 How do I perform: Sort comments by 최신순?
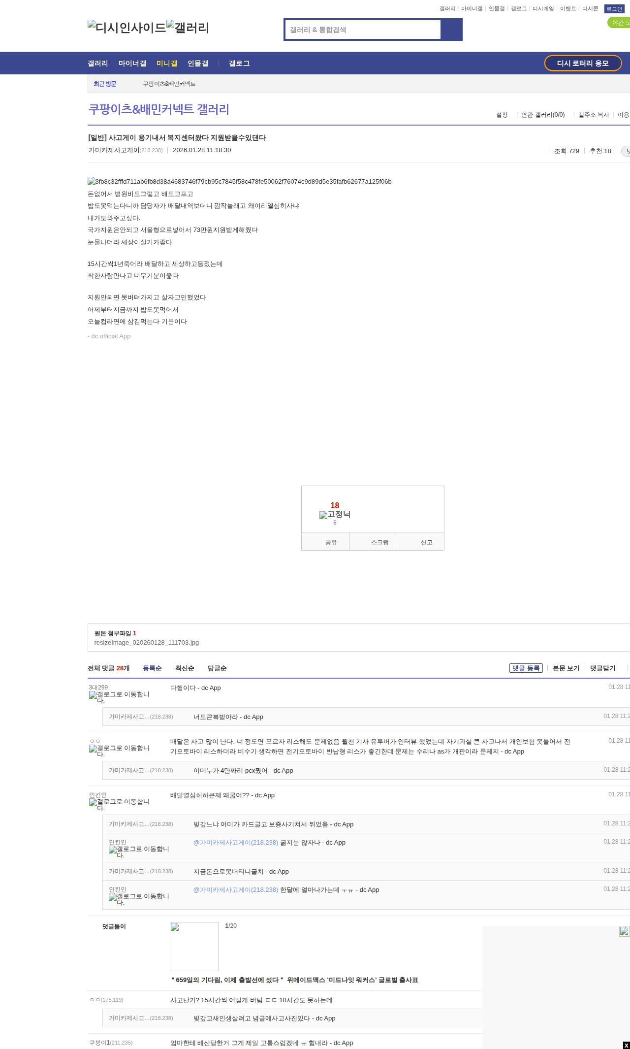click(x=185, y=668)
